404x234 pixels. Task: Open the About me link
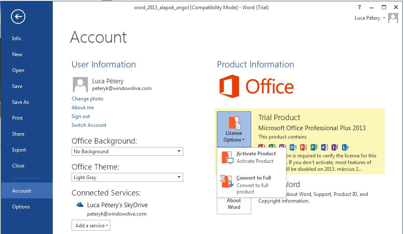tap(83, 108)
